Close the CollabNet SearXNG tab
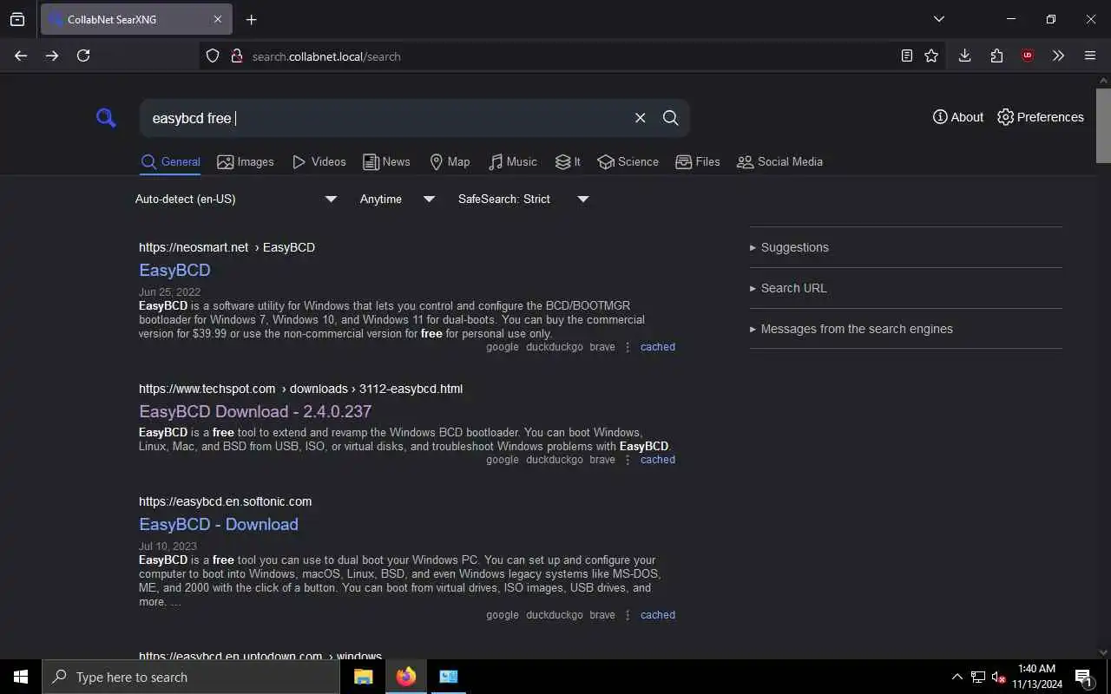 tap(218, 19)
